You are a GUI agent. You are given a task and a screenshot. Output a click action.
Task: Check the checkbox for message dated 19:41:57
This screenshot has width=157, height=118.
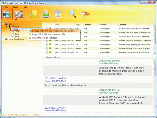tap(47, 41)
